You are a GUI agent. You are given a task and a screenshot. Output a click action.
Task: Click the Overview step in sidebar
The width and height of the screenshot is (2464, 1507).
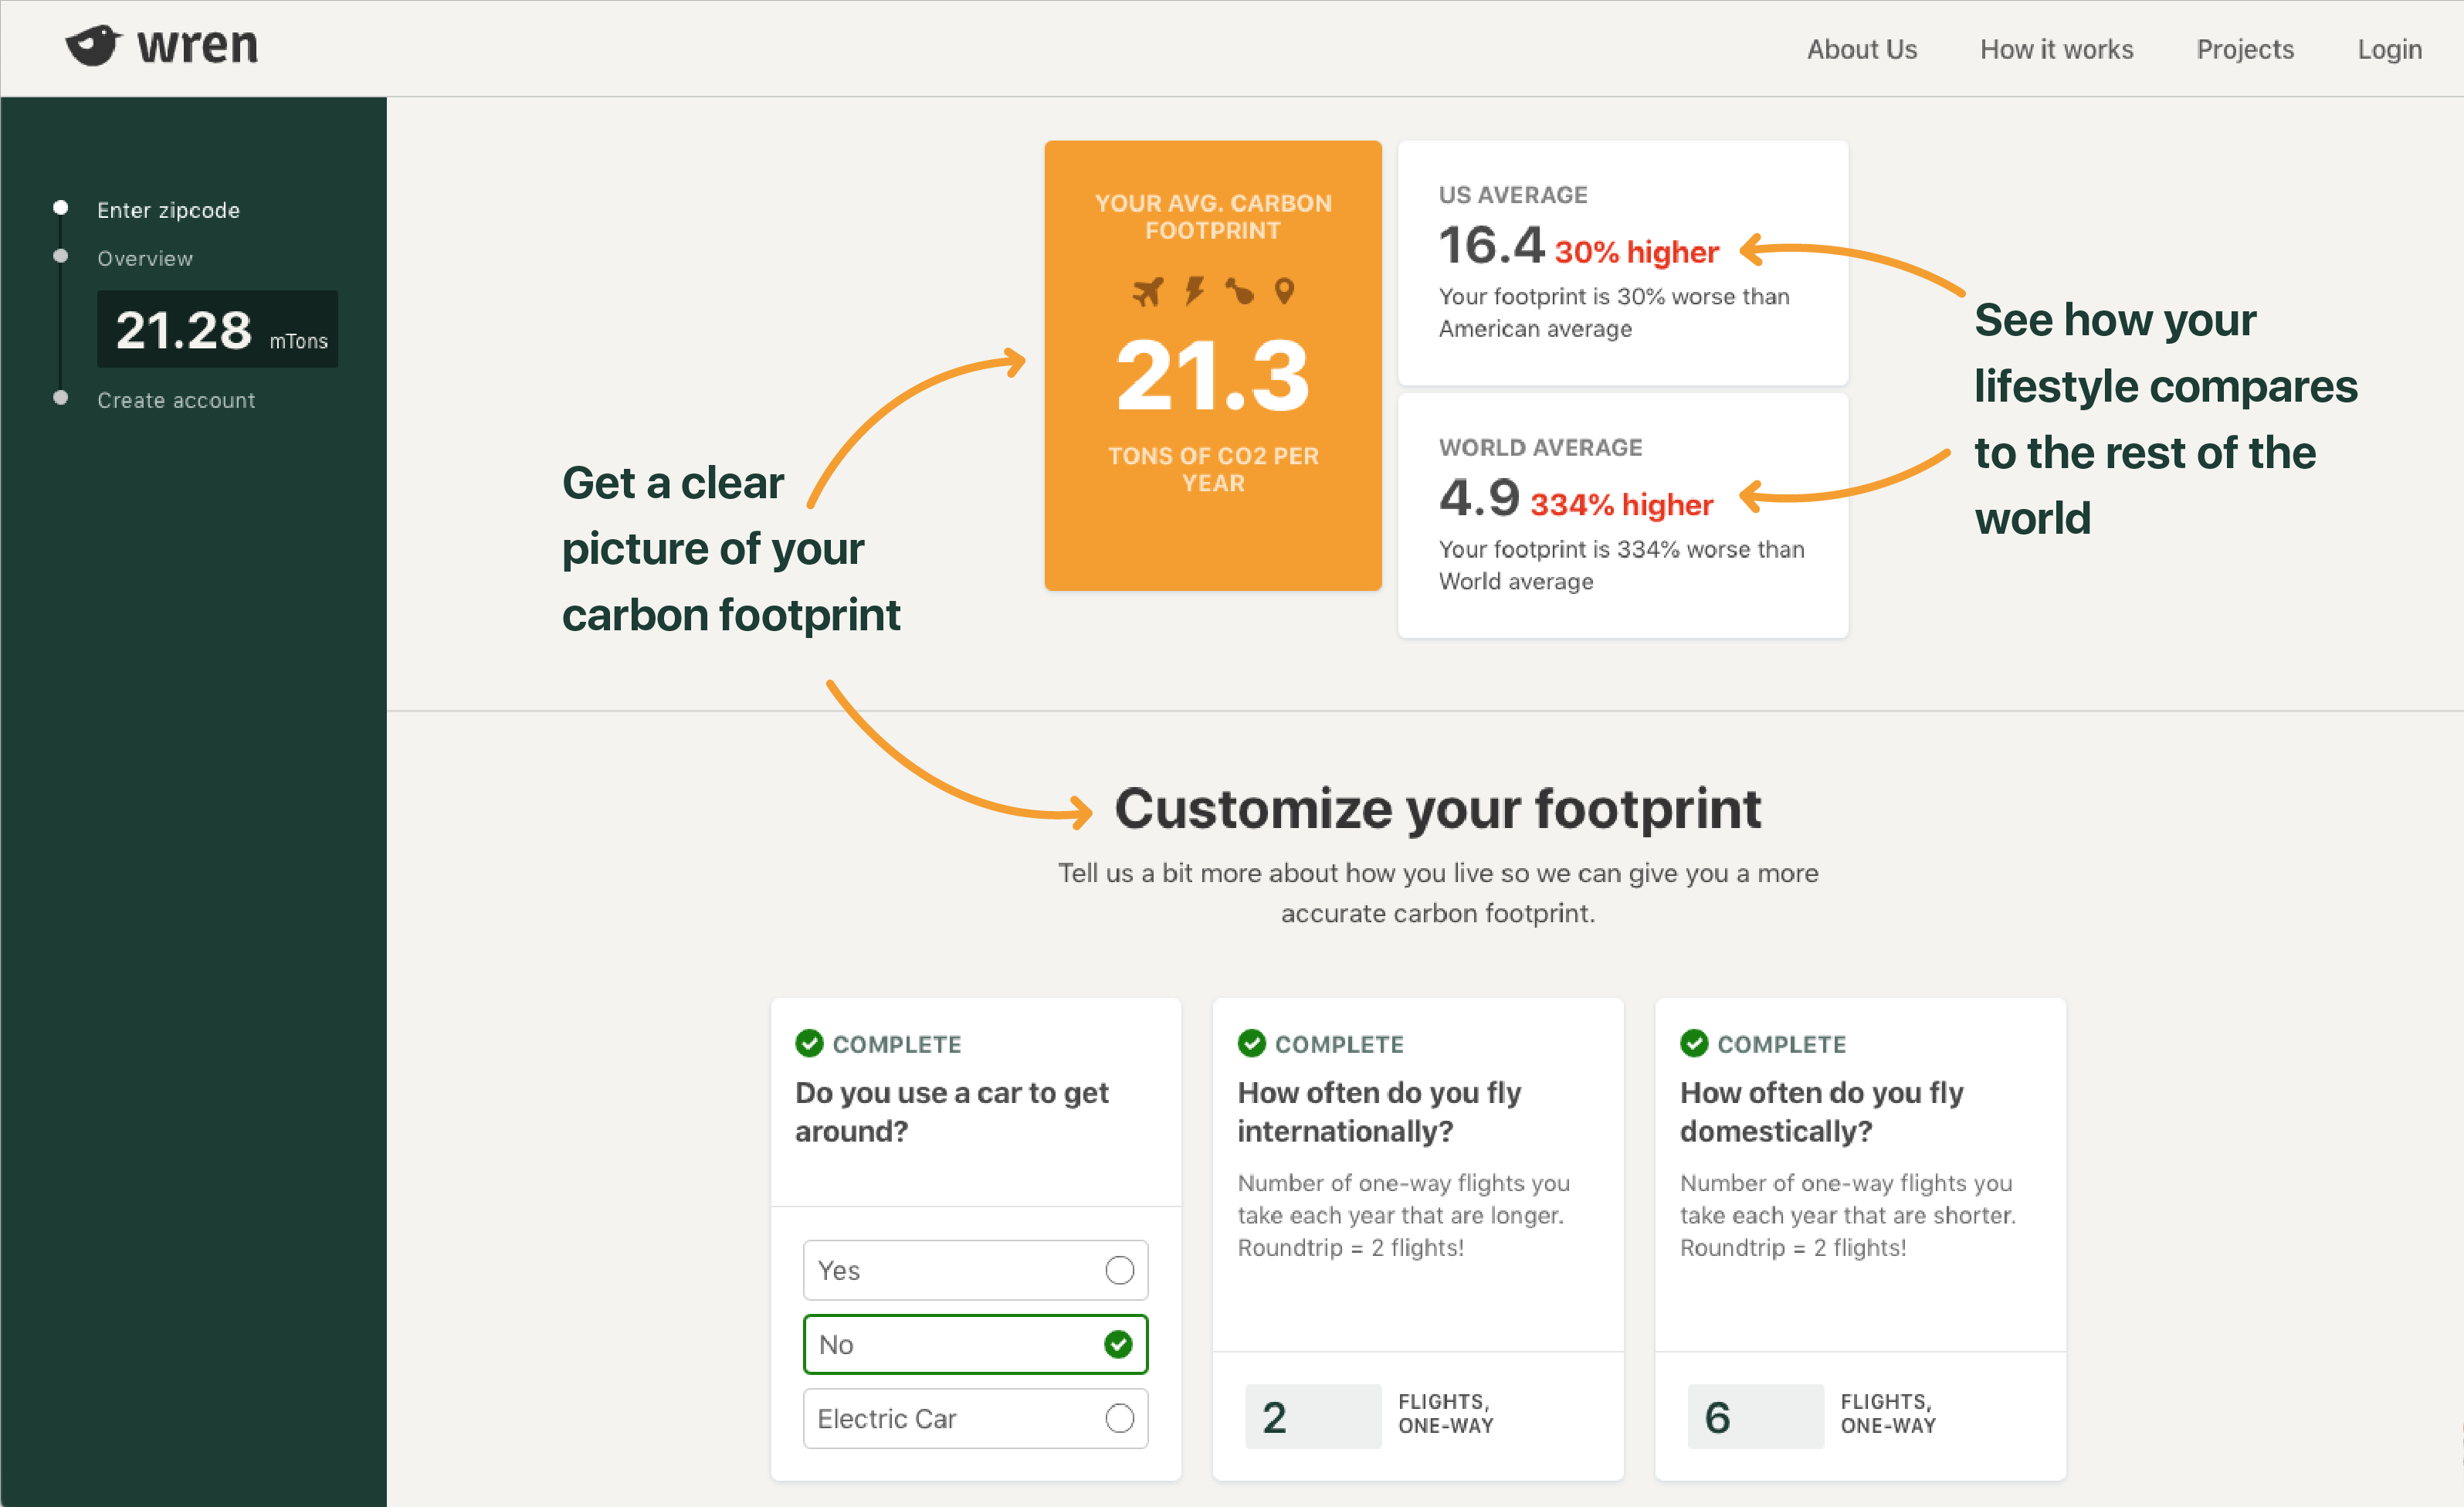coord(145,258)
